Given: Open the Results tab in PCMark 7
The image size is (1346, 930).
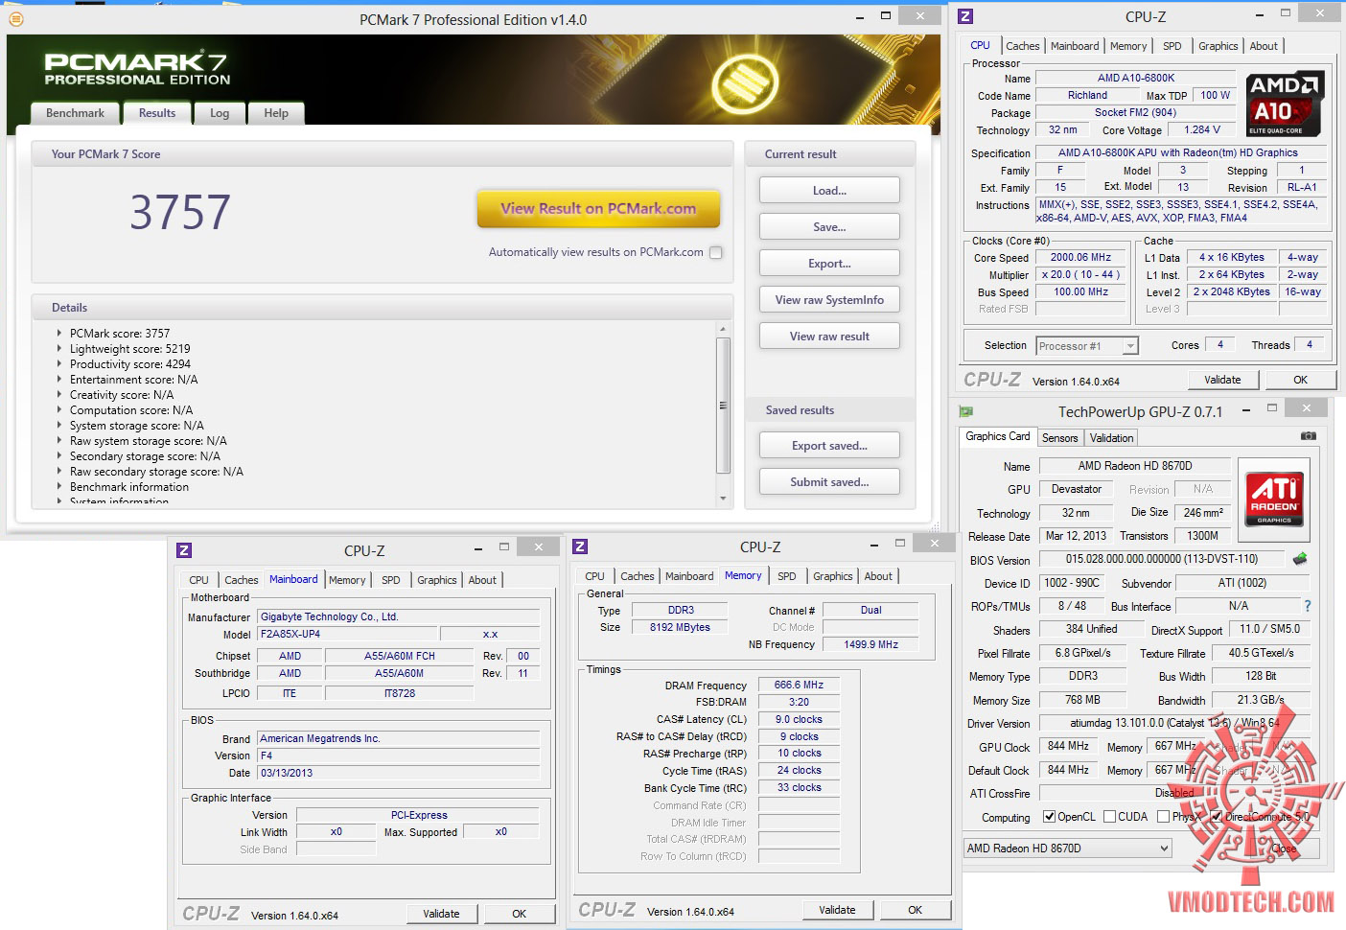Looking at the screenshot, I should (157, 113).
